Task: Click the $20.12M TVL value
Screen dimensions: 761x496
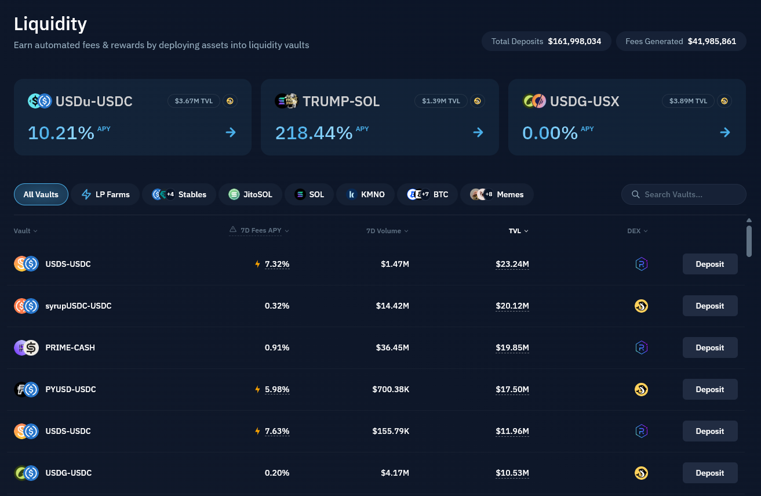Action: pos(512,306)
